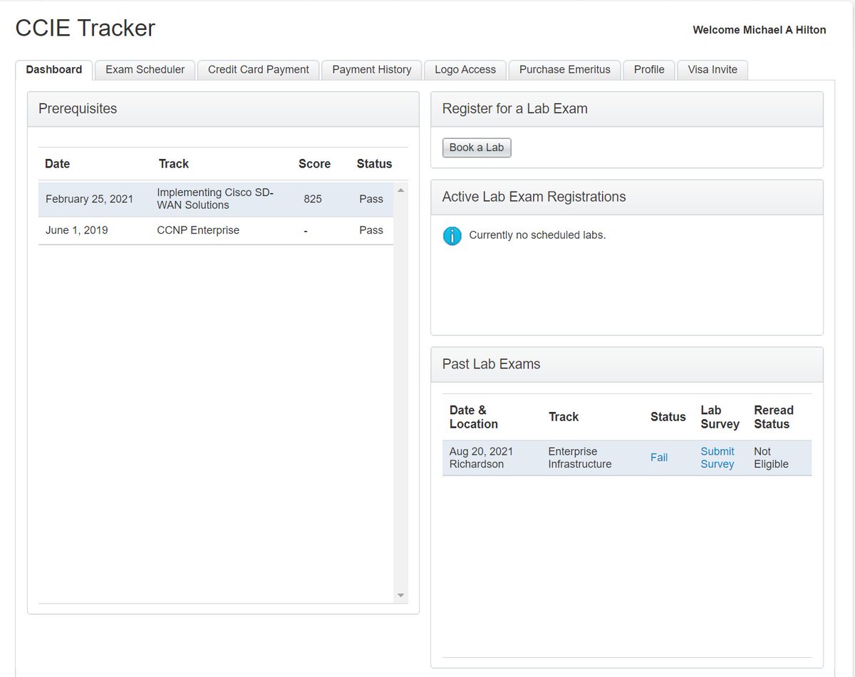Click the blue info icon beside no scheduled labs
Screen dimensions: 855x677
pos(452,236)
